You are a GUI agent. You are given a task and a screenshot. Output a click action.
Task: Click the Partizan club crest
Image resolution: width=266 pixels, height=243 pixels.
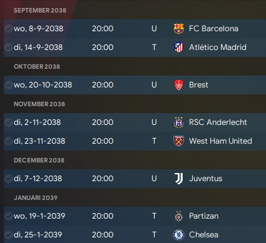178,216
